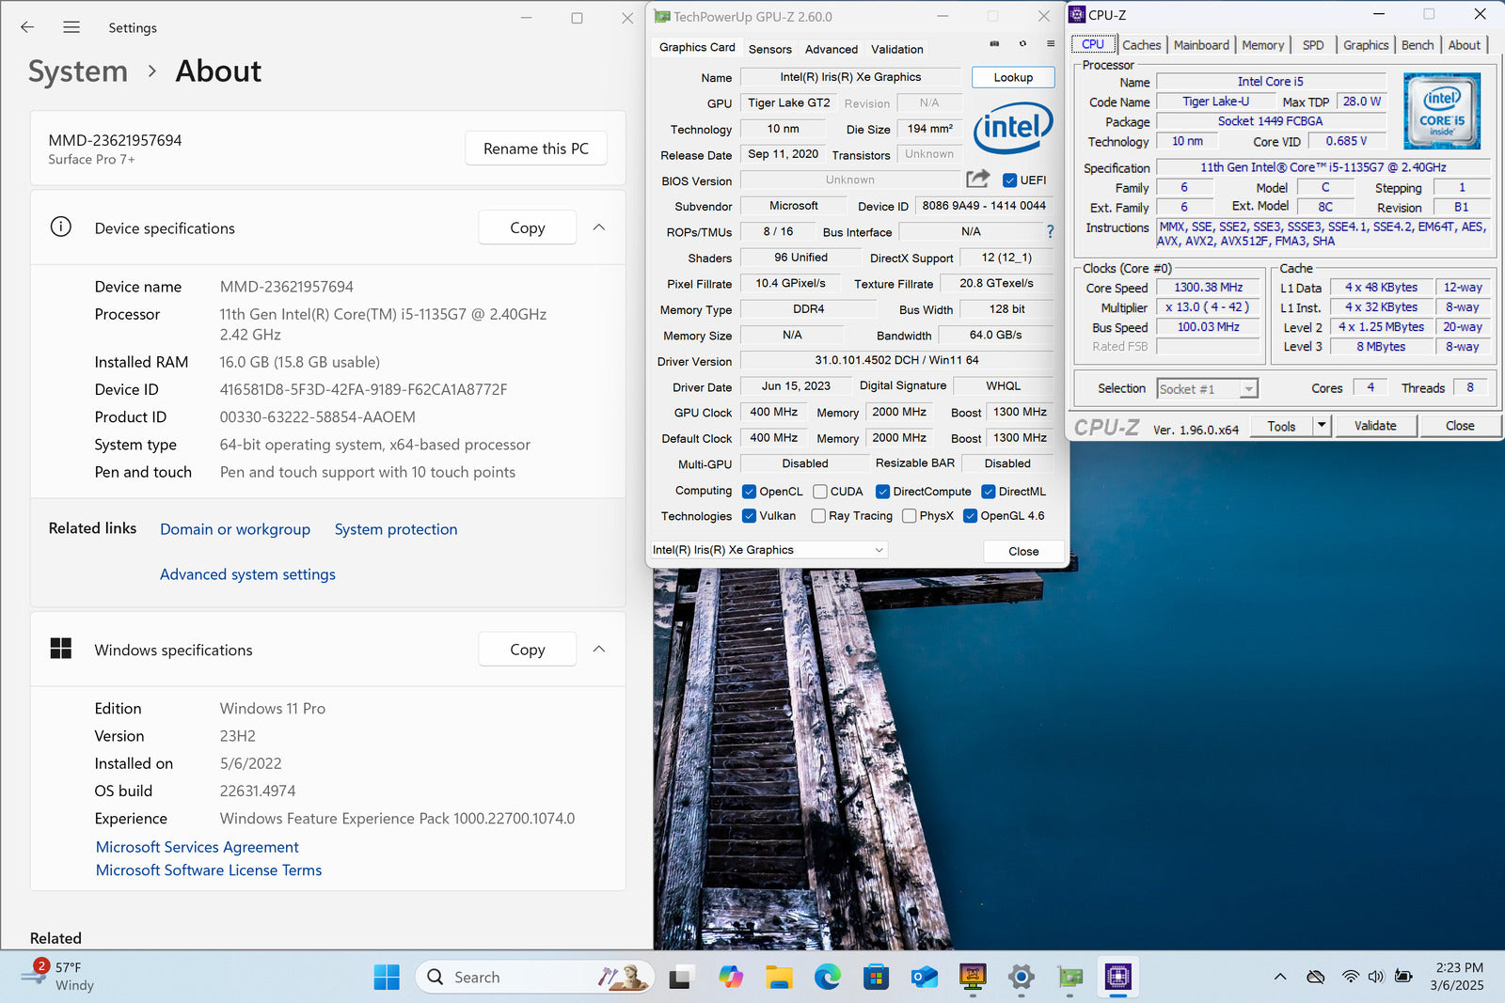The height and width of the screenshot is (1003, 1505).
Task: Switch to the Sensors tab in GPU-Z
Action: [x=769, y=49]
